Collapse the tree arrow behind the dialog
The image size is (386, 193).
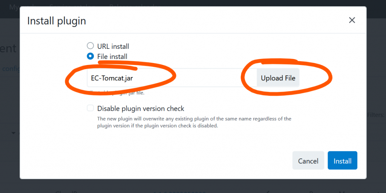click(14, 133)
